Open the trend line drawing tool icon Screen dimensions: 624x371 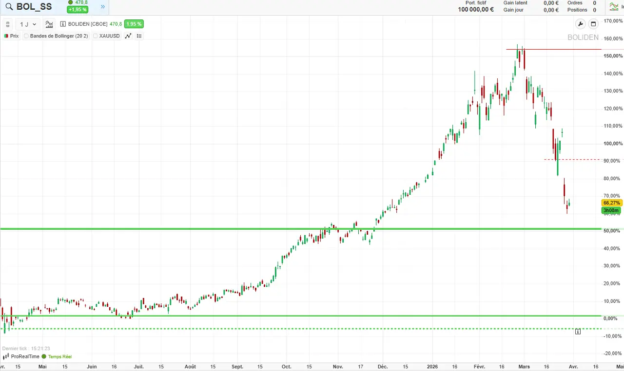click(128, 36)
